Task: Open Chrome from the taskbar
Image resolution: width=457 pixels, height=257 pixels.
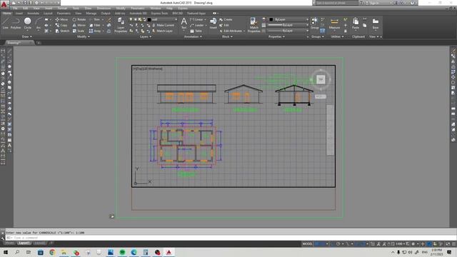Action: click(52, 252)
